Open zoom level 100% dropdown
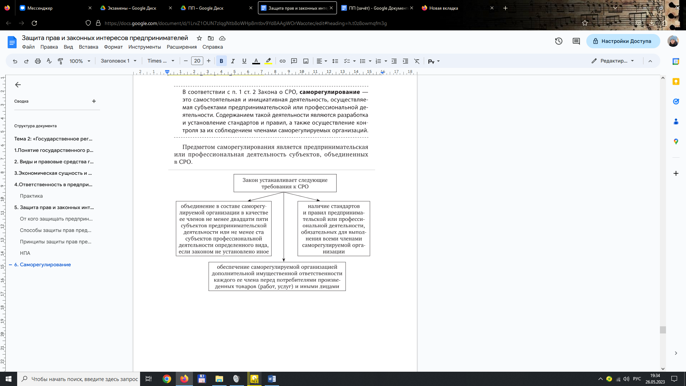The width and height of the screenshot is (686, 386). click(x=80, y=61)
